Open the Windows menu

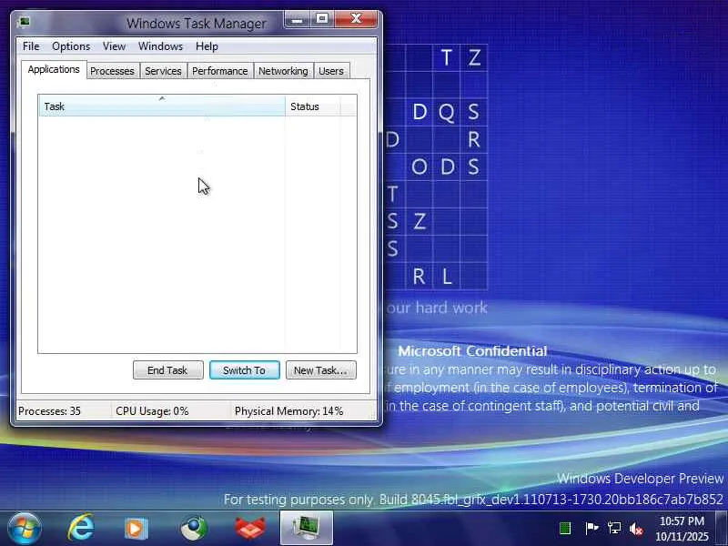(x=161, y=46)
